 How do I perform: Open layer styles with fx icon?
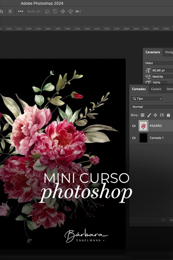(x=171, y=220)
